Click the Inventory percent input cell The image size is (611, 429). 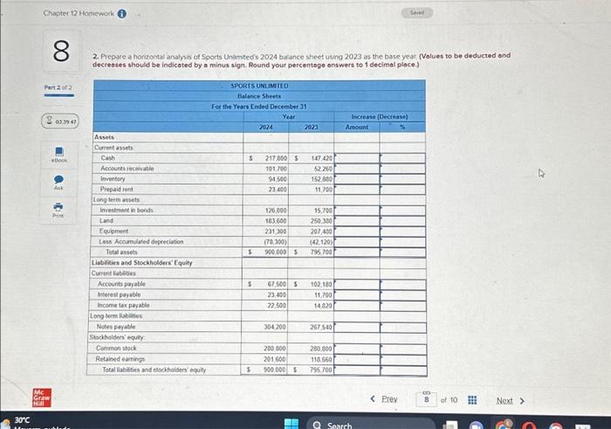[402, 179]
